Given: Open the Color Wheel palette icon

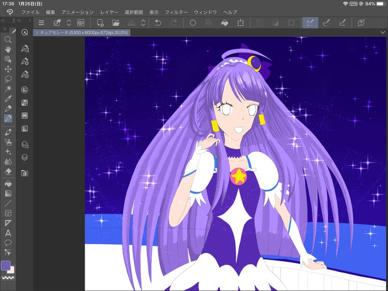Looking at the screenshot, I should [x=25, y=90].
